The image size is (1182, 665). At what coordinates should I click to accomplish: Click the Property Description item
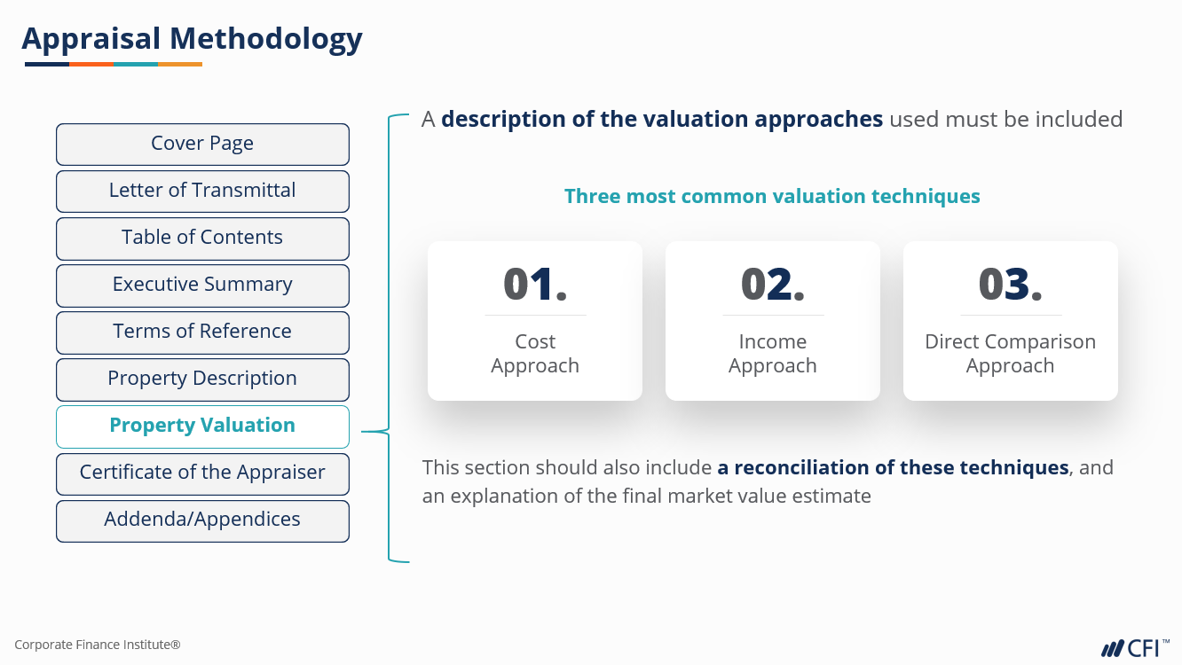click(x=202, y=379)
